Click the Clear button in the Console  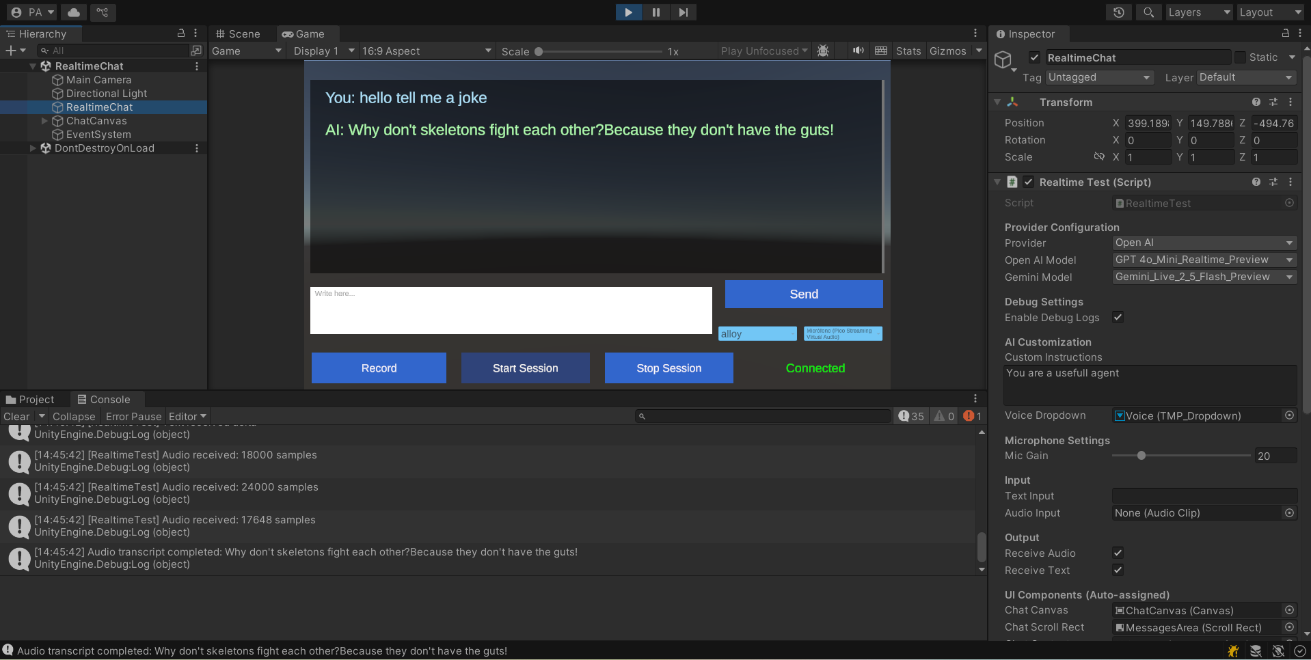point(15,416)
